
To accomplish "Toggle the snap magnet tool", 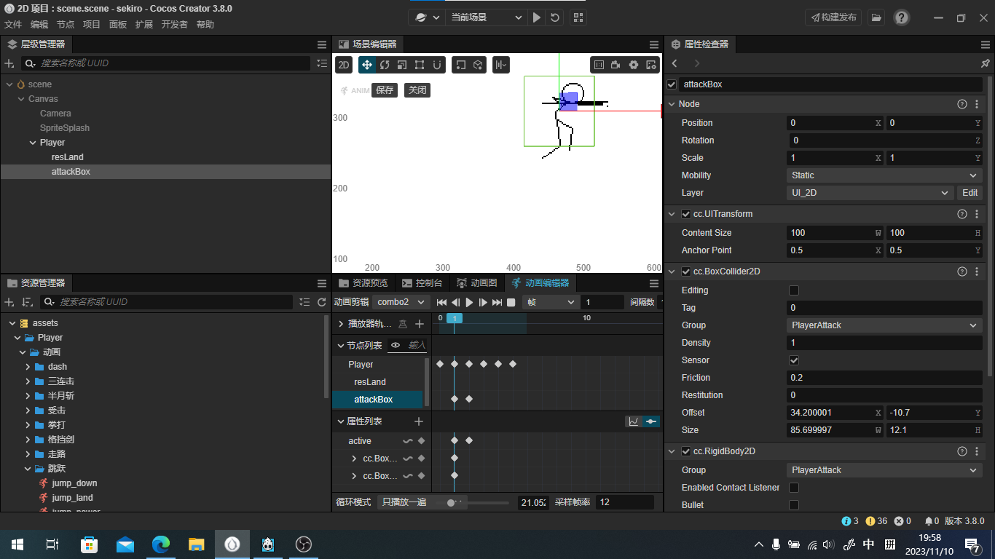I will [437, 65].
